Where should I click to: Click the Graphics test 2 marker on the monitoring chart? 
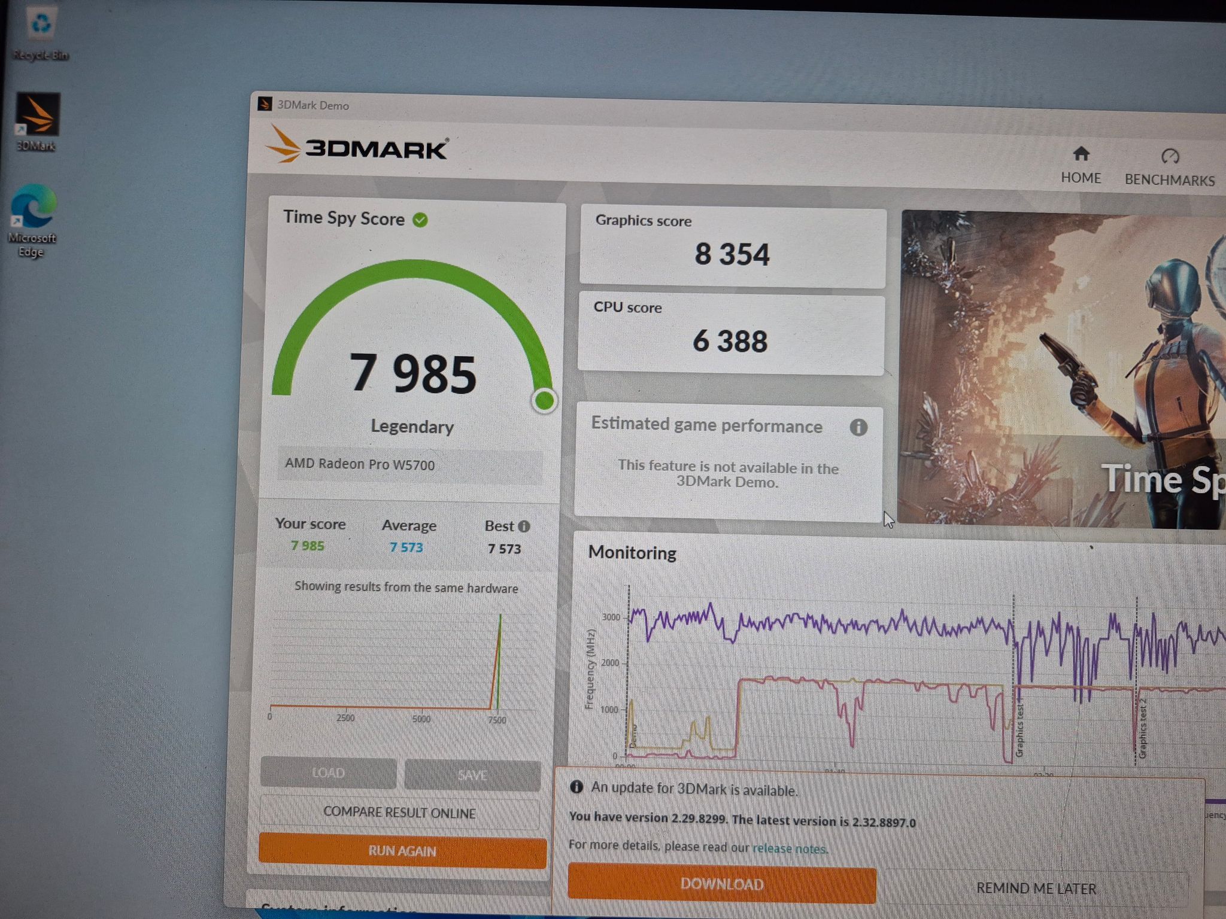(x=1142, y=729)
